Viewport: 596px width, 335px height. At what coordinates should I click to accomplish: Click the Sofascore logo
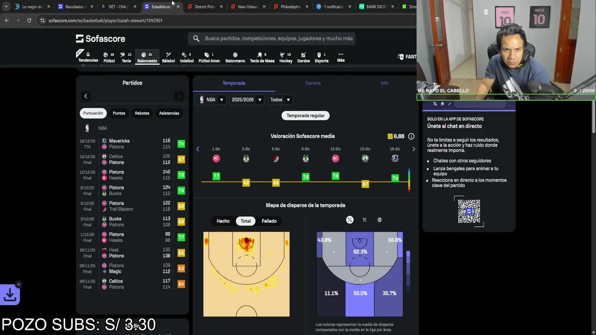(x=101, y=39)
